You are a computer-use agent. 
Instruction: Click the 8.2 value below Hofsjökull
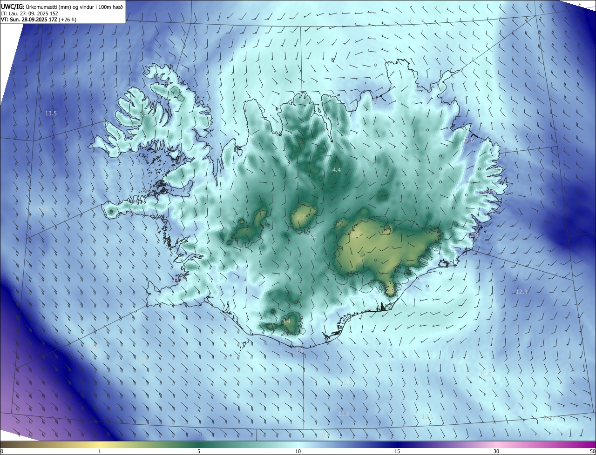click(x=312, y=236)
